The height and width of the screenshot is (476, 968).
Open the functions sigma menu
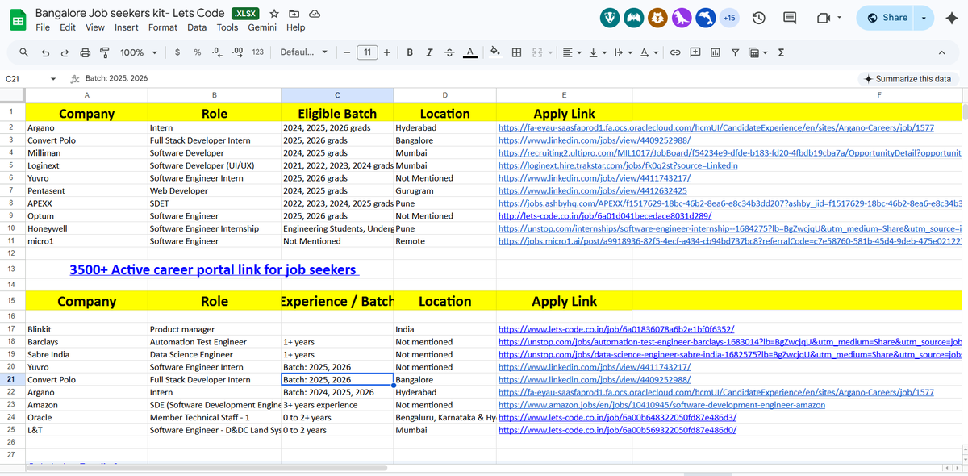click(781, 52)
